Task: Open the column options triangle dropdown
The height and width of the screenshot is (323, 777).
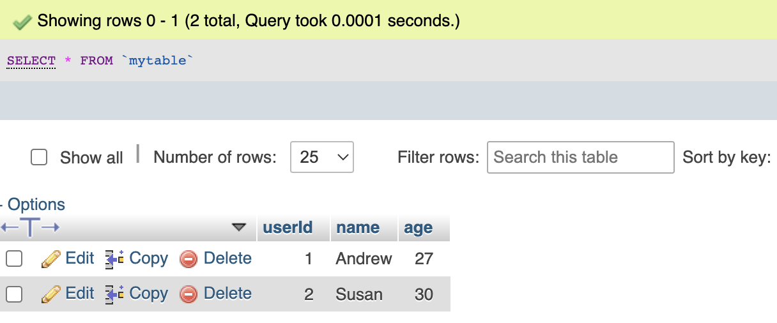Action: pyautogui.click(x=239, y=227)
